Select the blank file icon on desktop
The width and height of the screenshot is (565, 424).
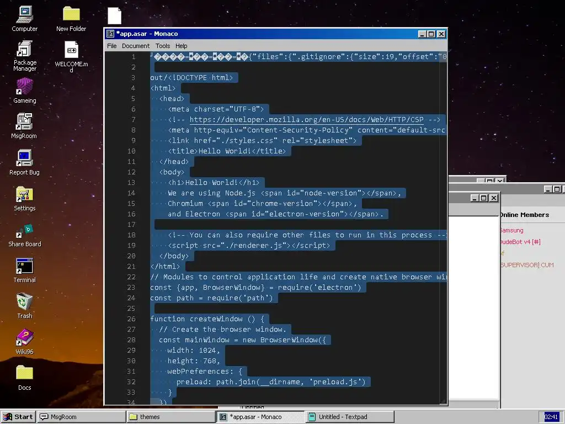pyautogui.click(x=114, y=16)
